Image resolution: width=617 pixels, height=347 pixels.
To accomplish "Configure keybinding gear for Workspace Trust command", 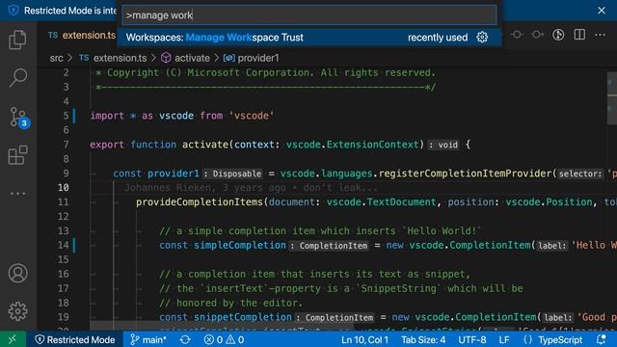I will (x=482, y=38).
